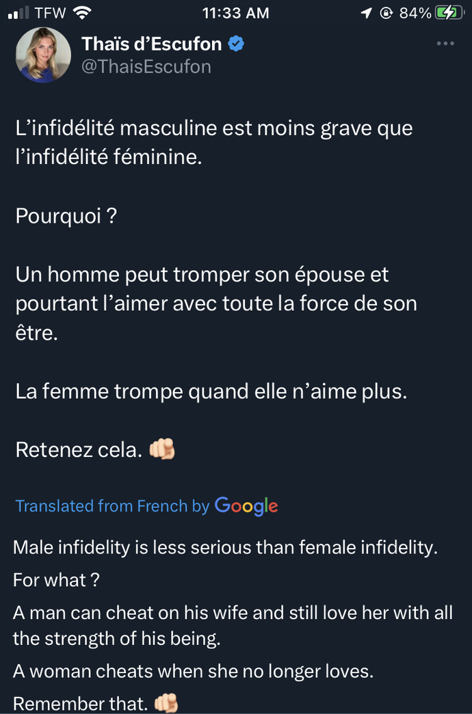The width and height of the screenshot is (472, 714).
Task: Tap the 11:33 AM clock
Action: pyautogui.click(x=236, y=13)
